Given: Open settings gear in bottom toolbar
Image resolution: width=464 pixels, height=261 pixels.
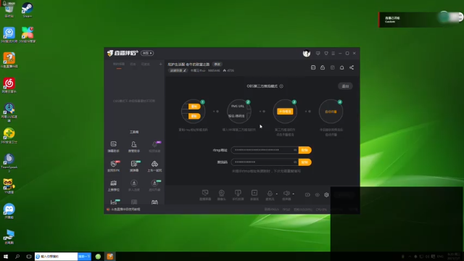Looking at the screenshot, I should coord(326,195).
